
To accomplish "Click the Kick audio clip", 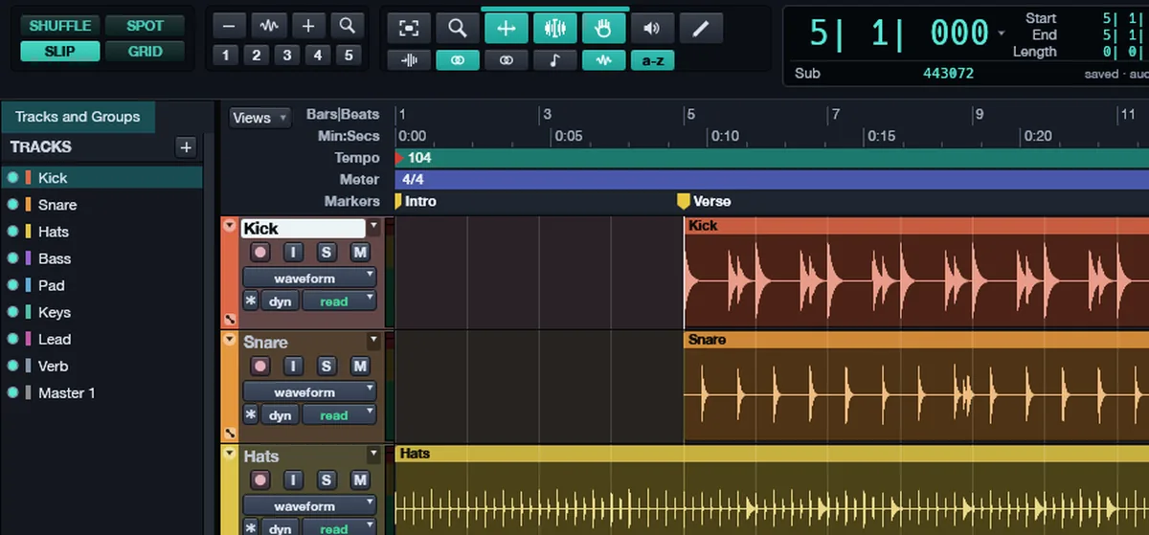I will [916, 273].
